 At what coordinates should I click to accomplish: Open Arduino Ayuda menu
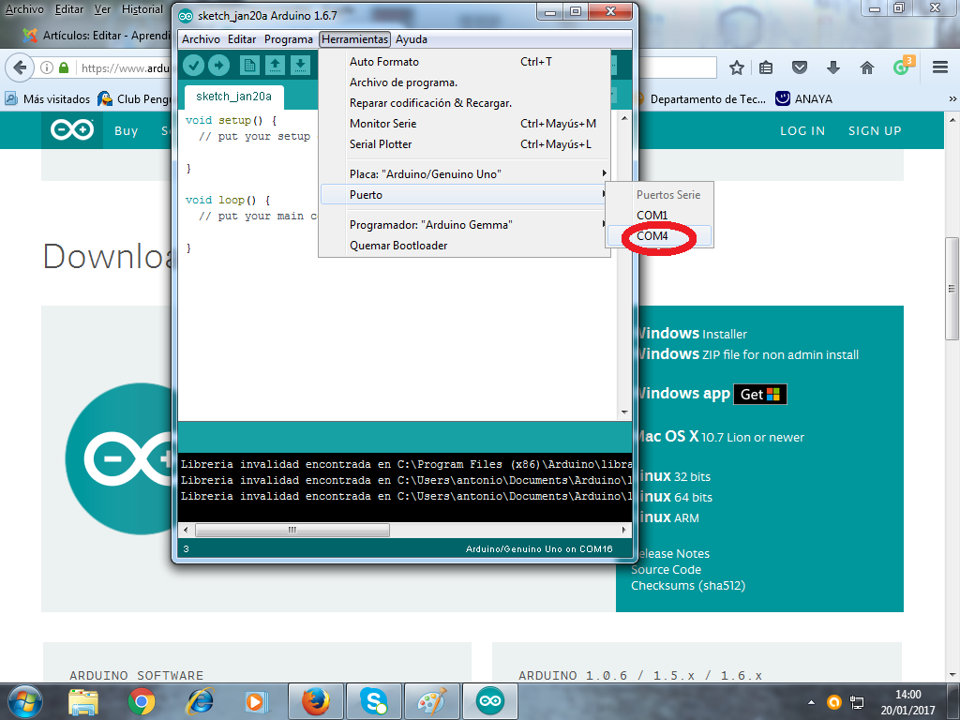(x=411, y=39)
